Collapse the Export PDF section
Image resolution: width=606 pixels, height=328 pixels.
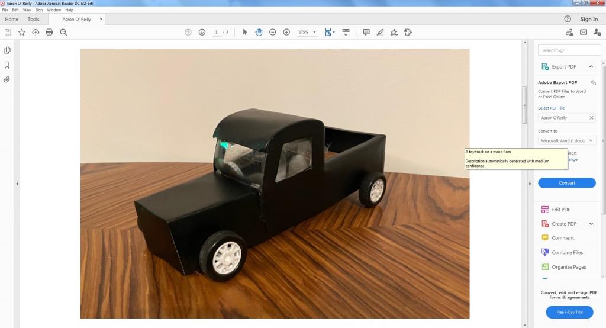point(591,67)
